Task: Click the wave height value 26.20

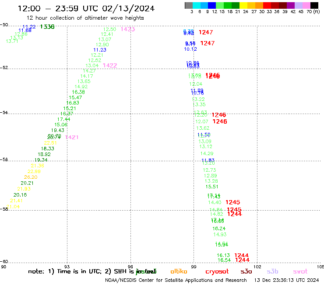Action: pyautogui.click(x=31, y=177)
